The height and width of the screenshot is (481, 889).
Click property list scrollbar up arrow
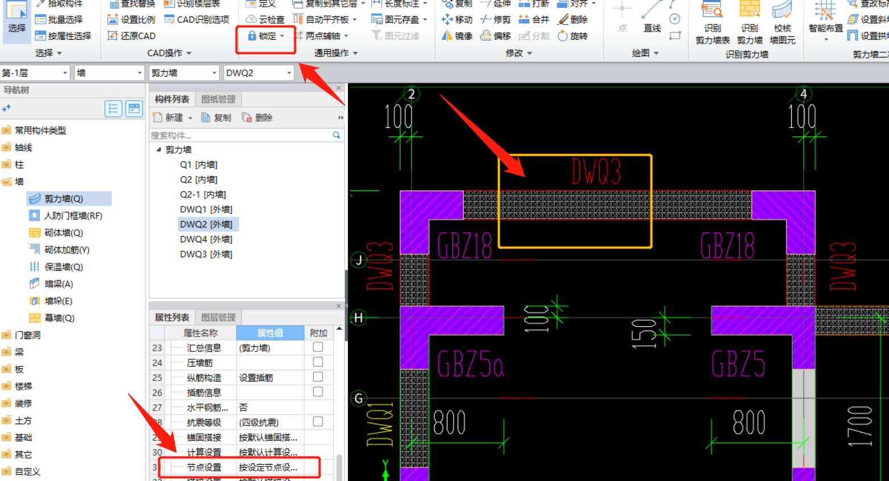pyautogui.click(x=339, y=329)
